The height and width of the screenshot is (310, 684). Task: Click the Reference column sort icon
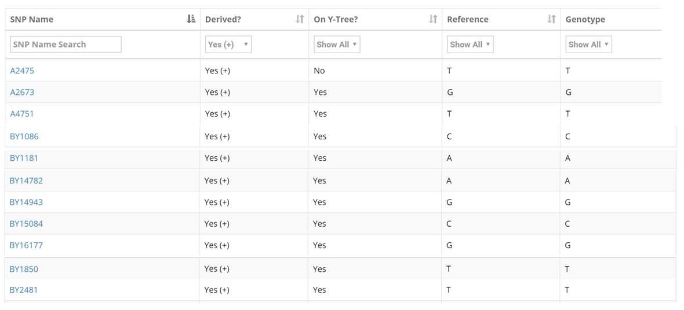coord(551,19)
